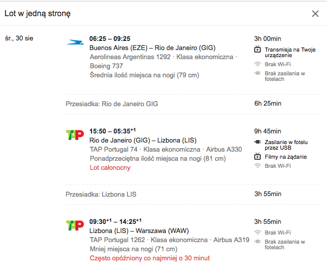Screen dimensions: 328x276
Task: Click the TAP logo for Lisbon–Warsaw flight
Action: coord(75,225)
